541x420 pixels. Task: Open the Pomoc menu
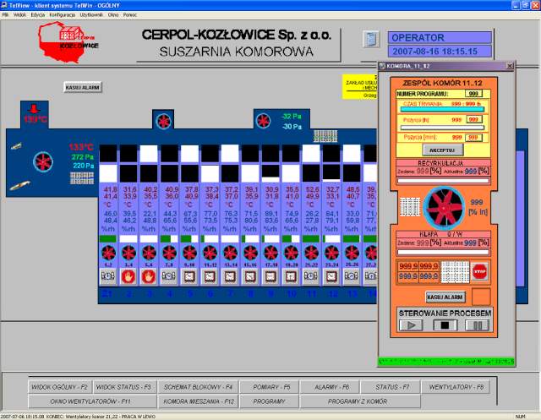[x=130, y=15]
